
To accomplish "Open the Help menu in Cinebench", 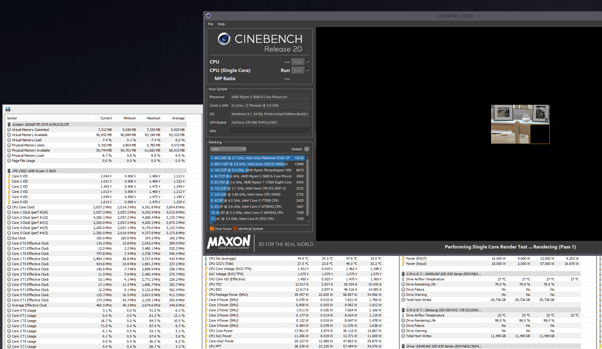I will coord(221,24).
